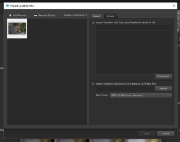180x142 pixels.
Task: Click the Cancel button
Action: pyautogui.click(x=166, y=134)
